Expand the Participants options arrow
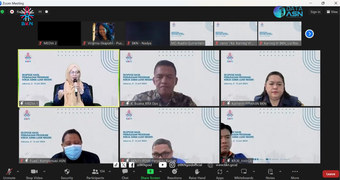Image resolution: width=340 pixels, height=180 pixels. [110, 171]
